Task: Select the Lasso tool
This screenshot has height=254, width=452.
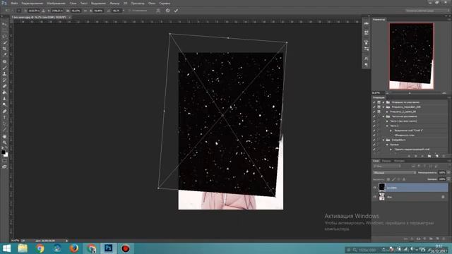Action: point(4,37)
